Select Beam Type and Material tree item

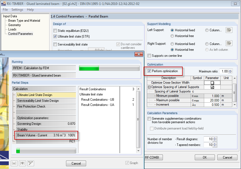coord(24,21)
